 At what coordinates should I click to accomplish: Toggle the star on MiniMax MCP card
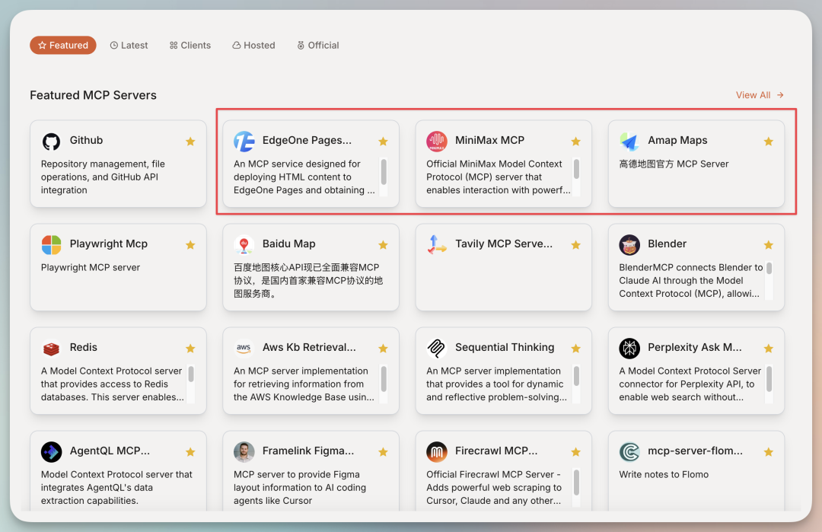[575, 142]
